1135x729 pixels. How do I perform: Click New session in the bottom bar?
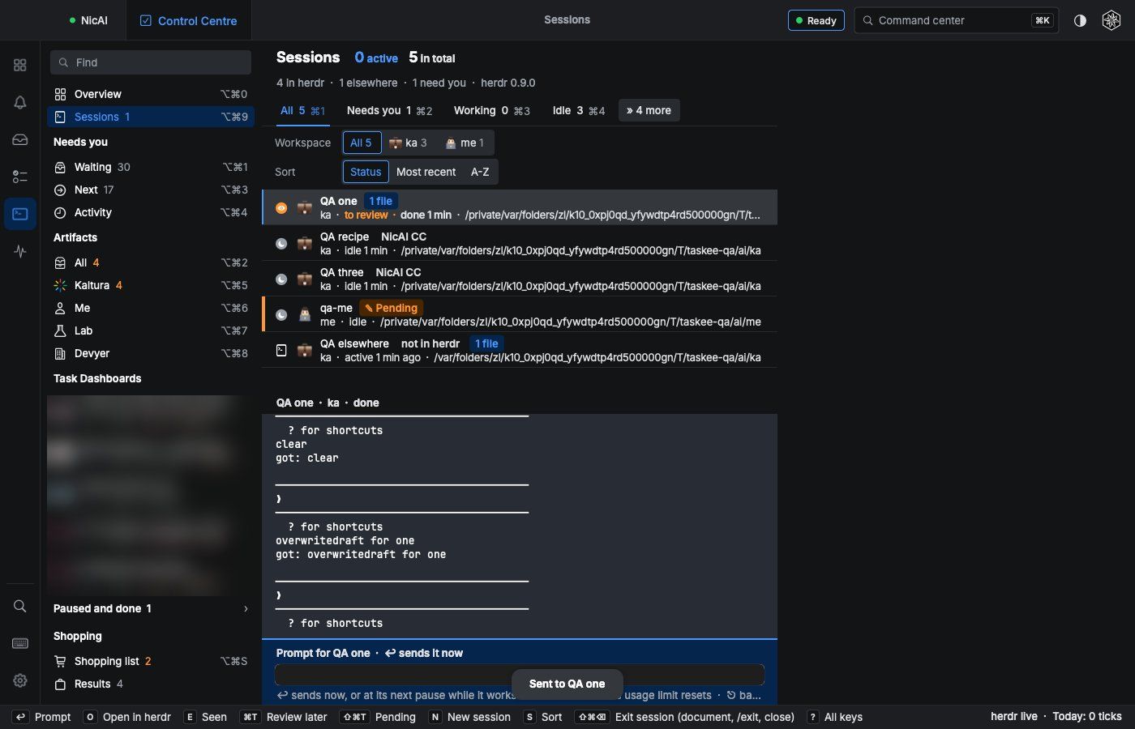[x=470, y=717]
